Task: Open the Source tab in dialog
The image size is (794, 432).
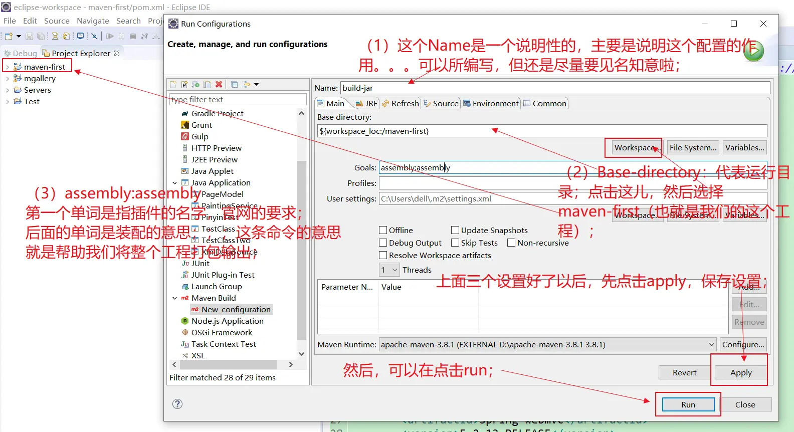Action: [x=441, y=104]
